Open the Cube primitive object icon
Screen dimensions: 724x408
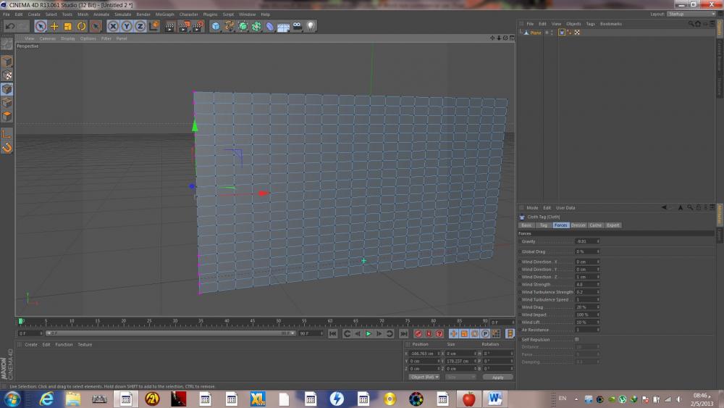click(x=216, y=26)
